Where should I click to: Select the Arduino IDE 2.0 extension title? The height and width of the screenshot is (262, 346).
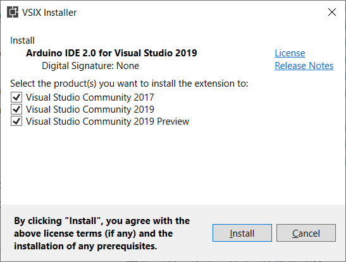(x=111, y=53)
